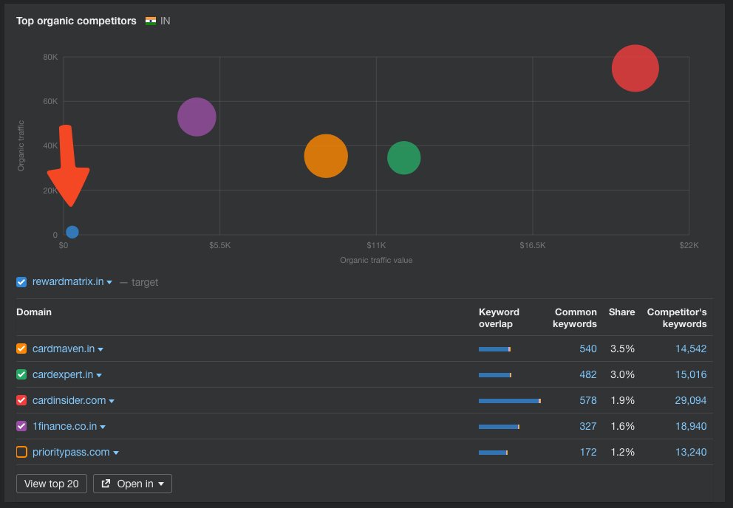The width and height of the screenshot is (733, 508).
Task: Click the cardexpert.in keyword overlap bar
Action: point(495,375)
